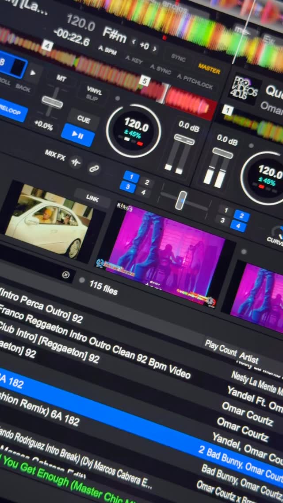
Task: Jump to hot cue marker 5
Action: pyautogui.click(x=145, y=81)
